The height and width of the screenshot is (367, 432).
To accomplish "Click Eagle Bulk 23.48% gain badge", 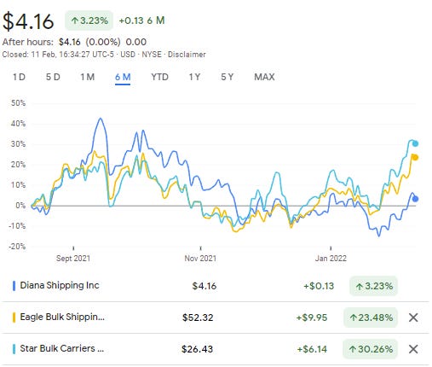I will tap(371, 317).
